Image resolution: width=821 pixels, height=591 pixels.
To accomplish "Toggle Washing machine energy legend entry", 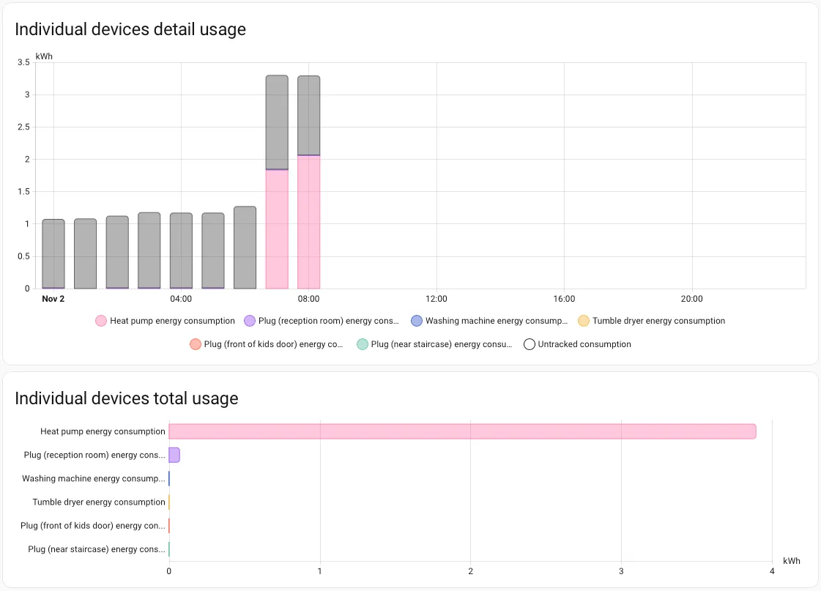I will click(x=489, y=321).
